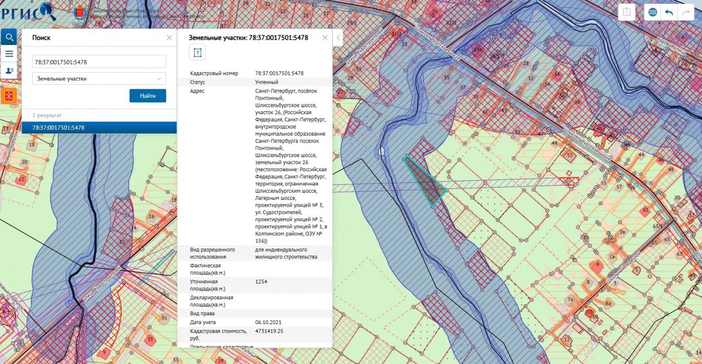Close the Земельные участки details panel
Viewport: 702px width, 364px height.
(x=325, y=38)
